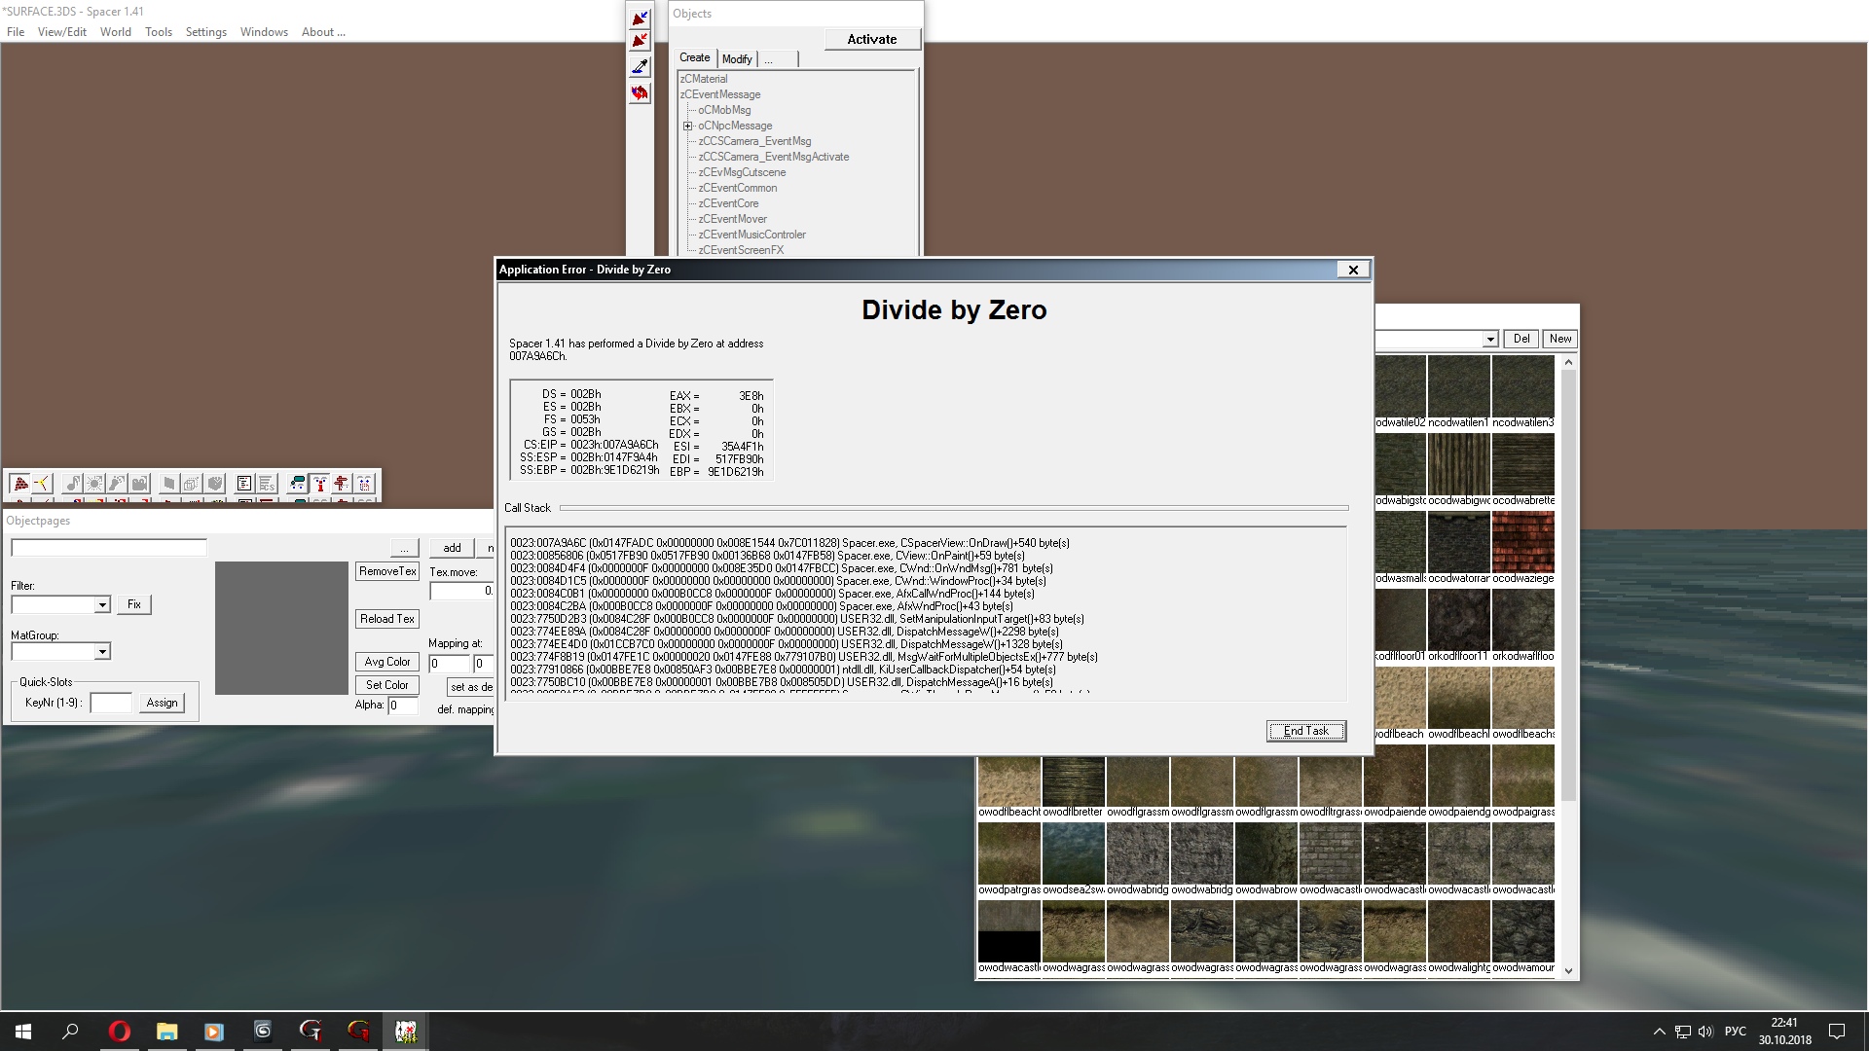Screen dimensions: 1869x1051
Task: Open the MatGroup dropdown
Action: click(x=102, y=652)
